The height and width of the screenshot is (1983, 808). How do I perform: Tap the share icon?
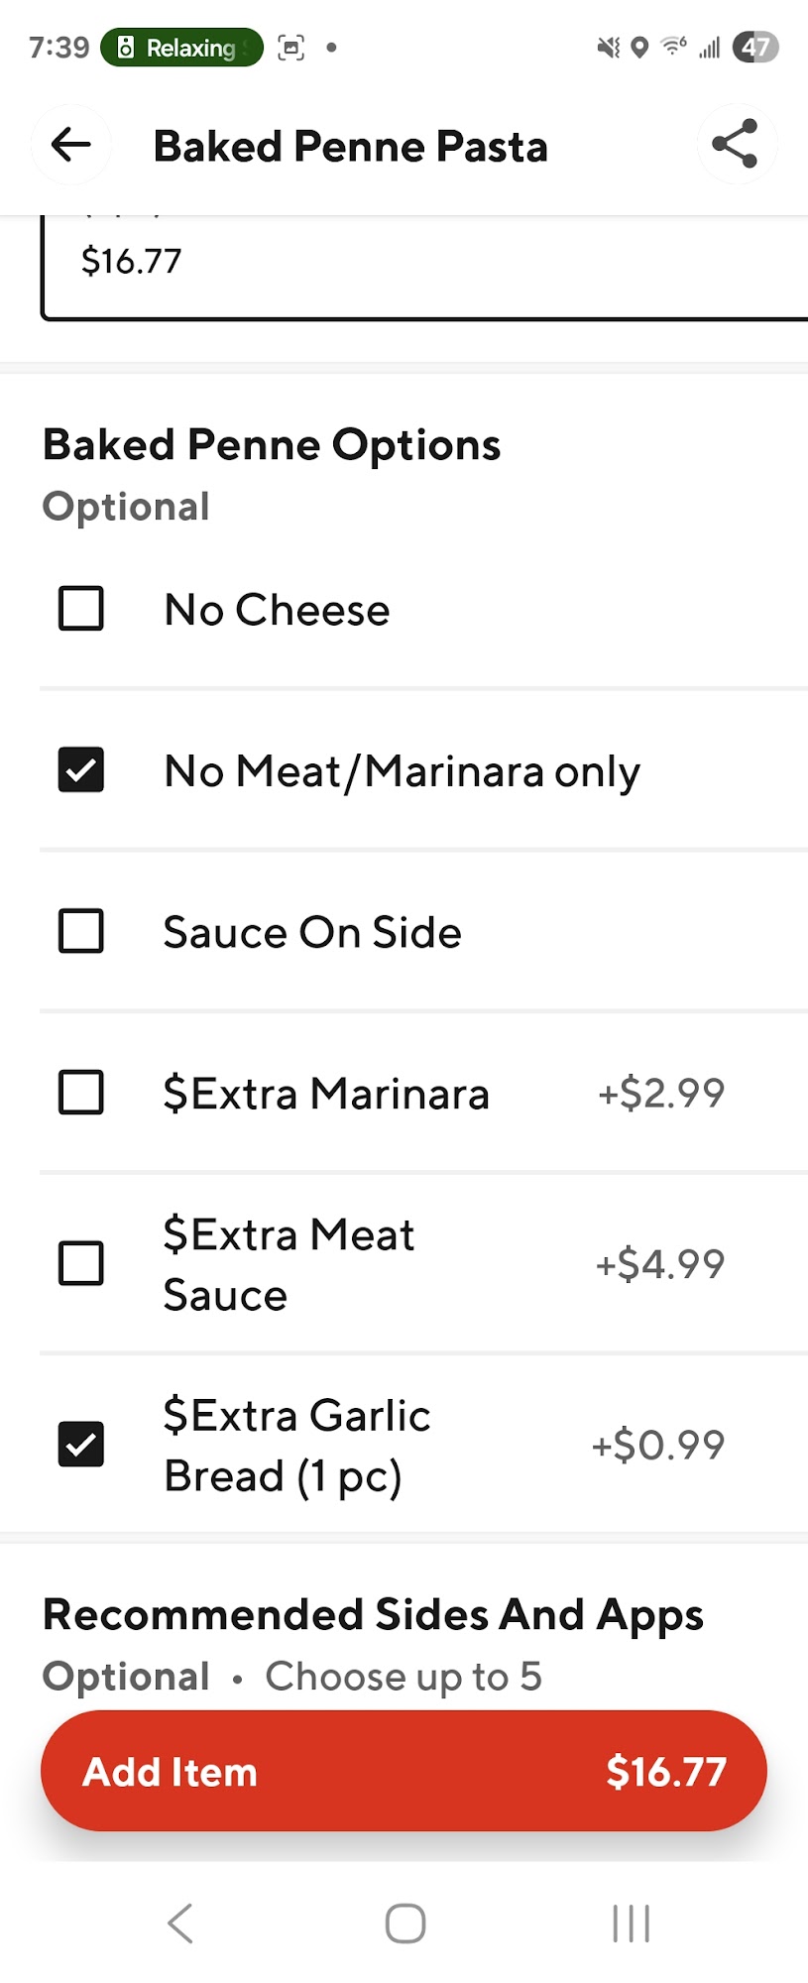point(736,145)
